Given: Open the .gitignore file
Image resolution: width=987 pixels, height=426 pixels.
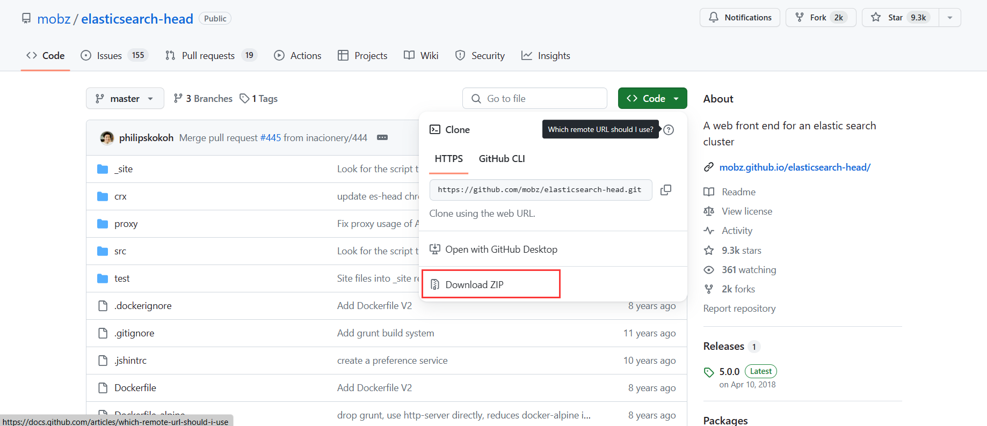Looking at the screenshot, I should [134, 333].
